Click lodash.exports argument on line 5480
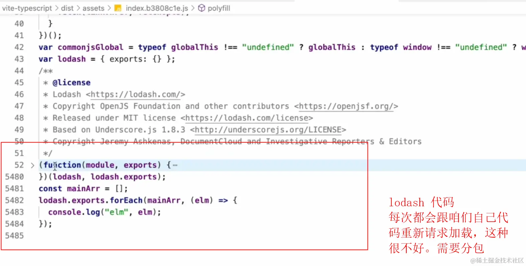 124,177
